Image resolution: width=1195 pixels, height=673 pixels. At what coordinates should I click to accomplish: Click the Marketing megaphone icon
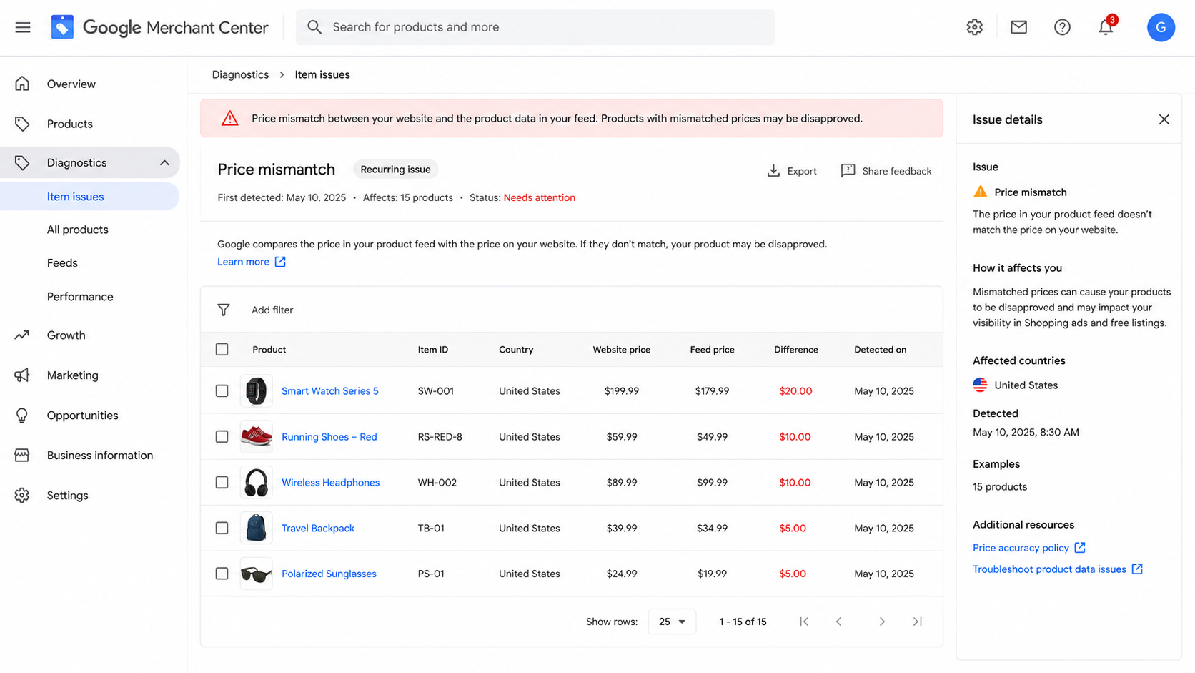click(x=22, y=375)
